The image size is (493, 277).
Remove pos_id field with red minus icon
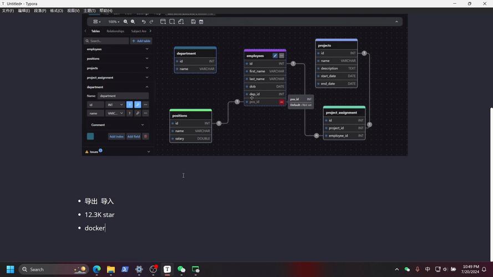282,102
